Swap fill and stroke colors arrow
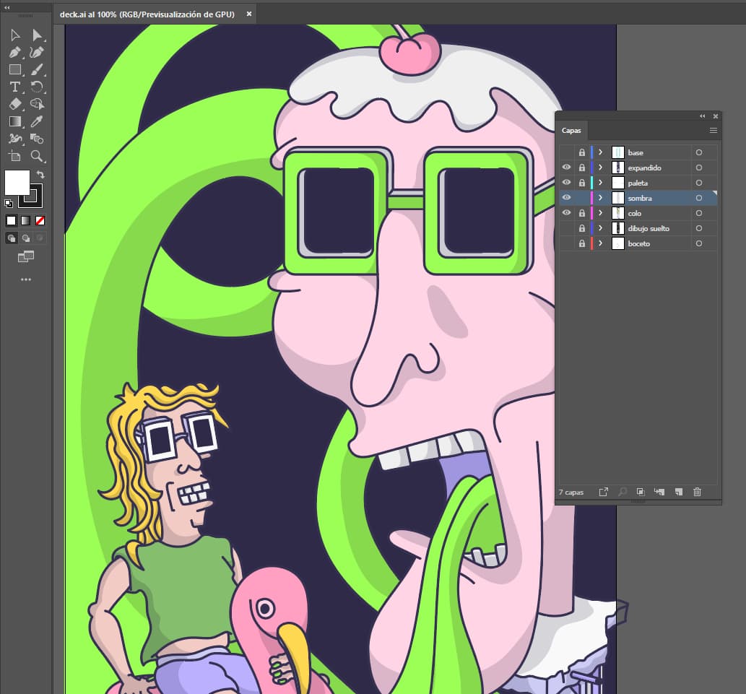746x694 pixels. pos(41,175)
